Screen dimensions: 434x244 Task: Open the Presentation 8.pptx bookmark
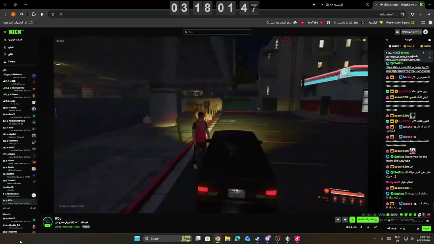tap(400, 23)
